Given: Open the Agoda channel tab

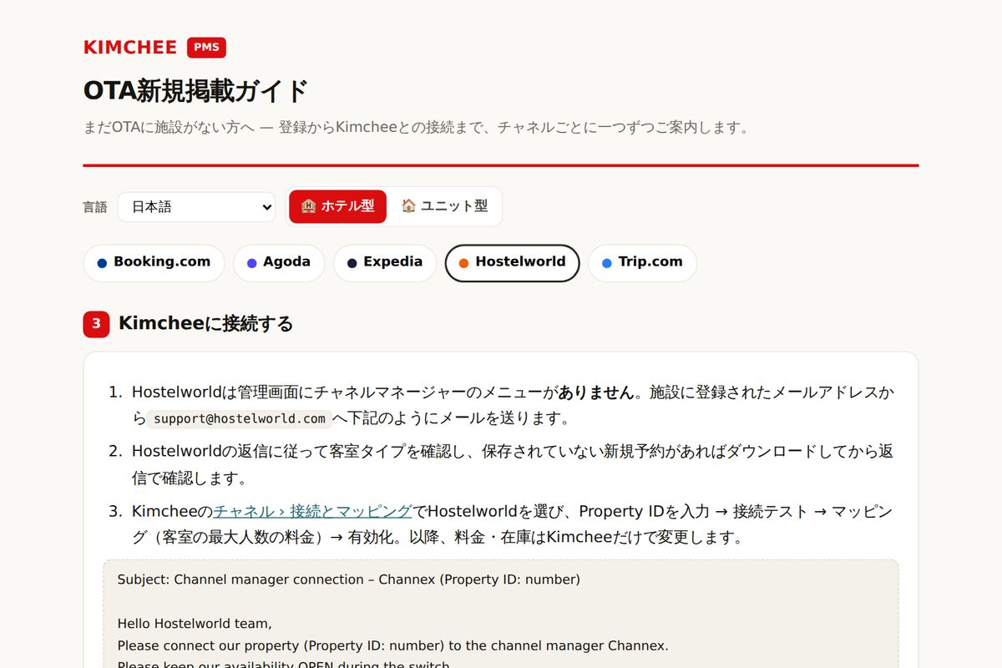Looking at the screenshot, I should pyautogui.click(x=279, y=262).
